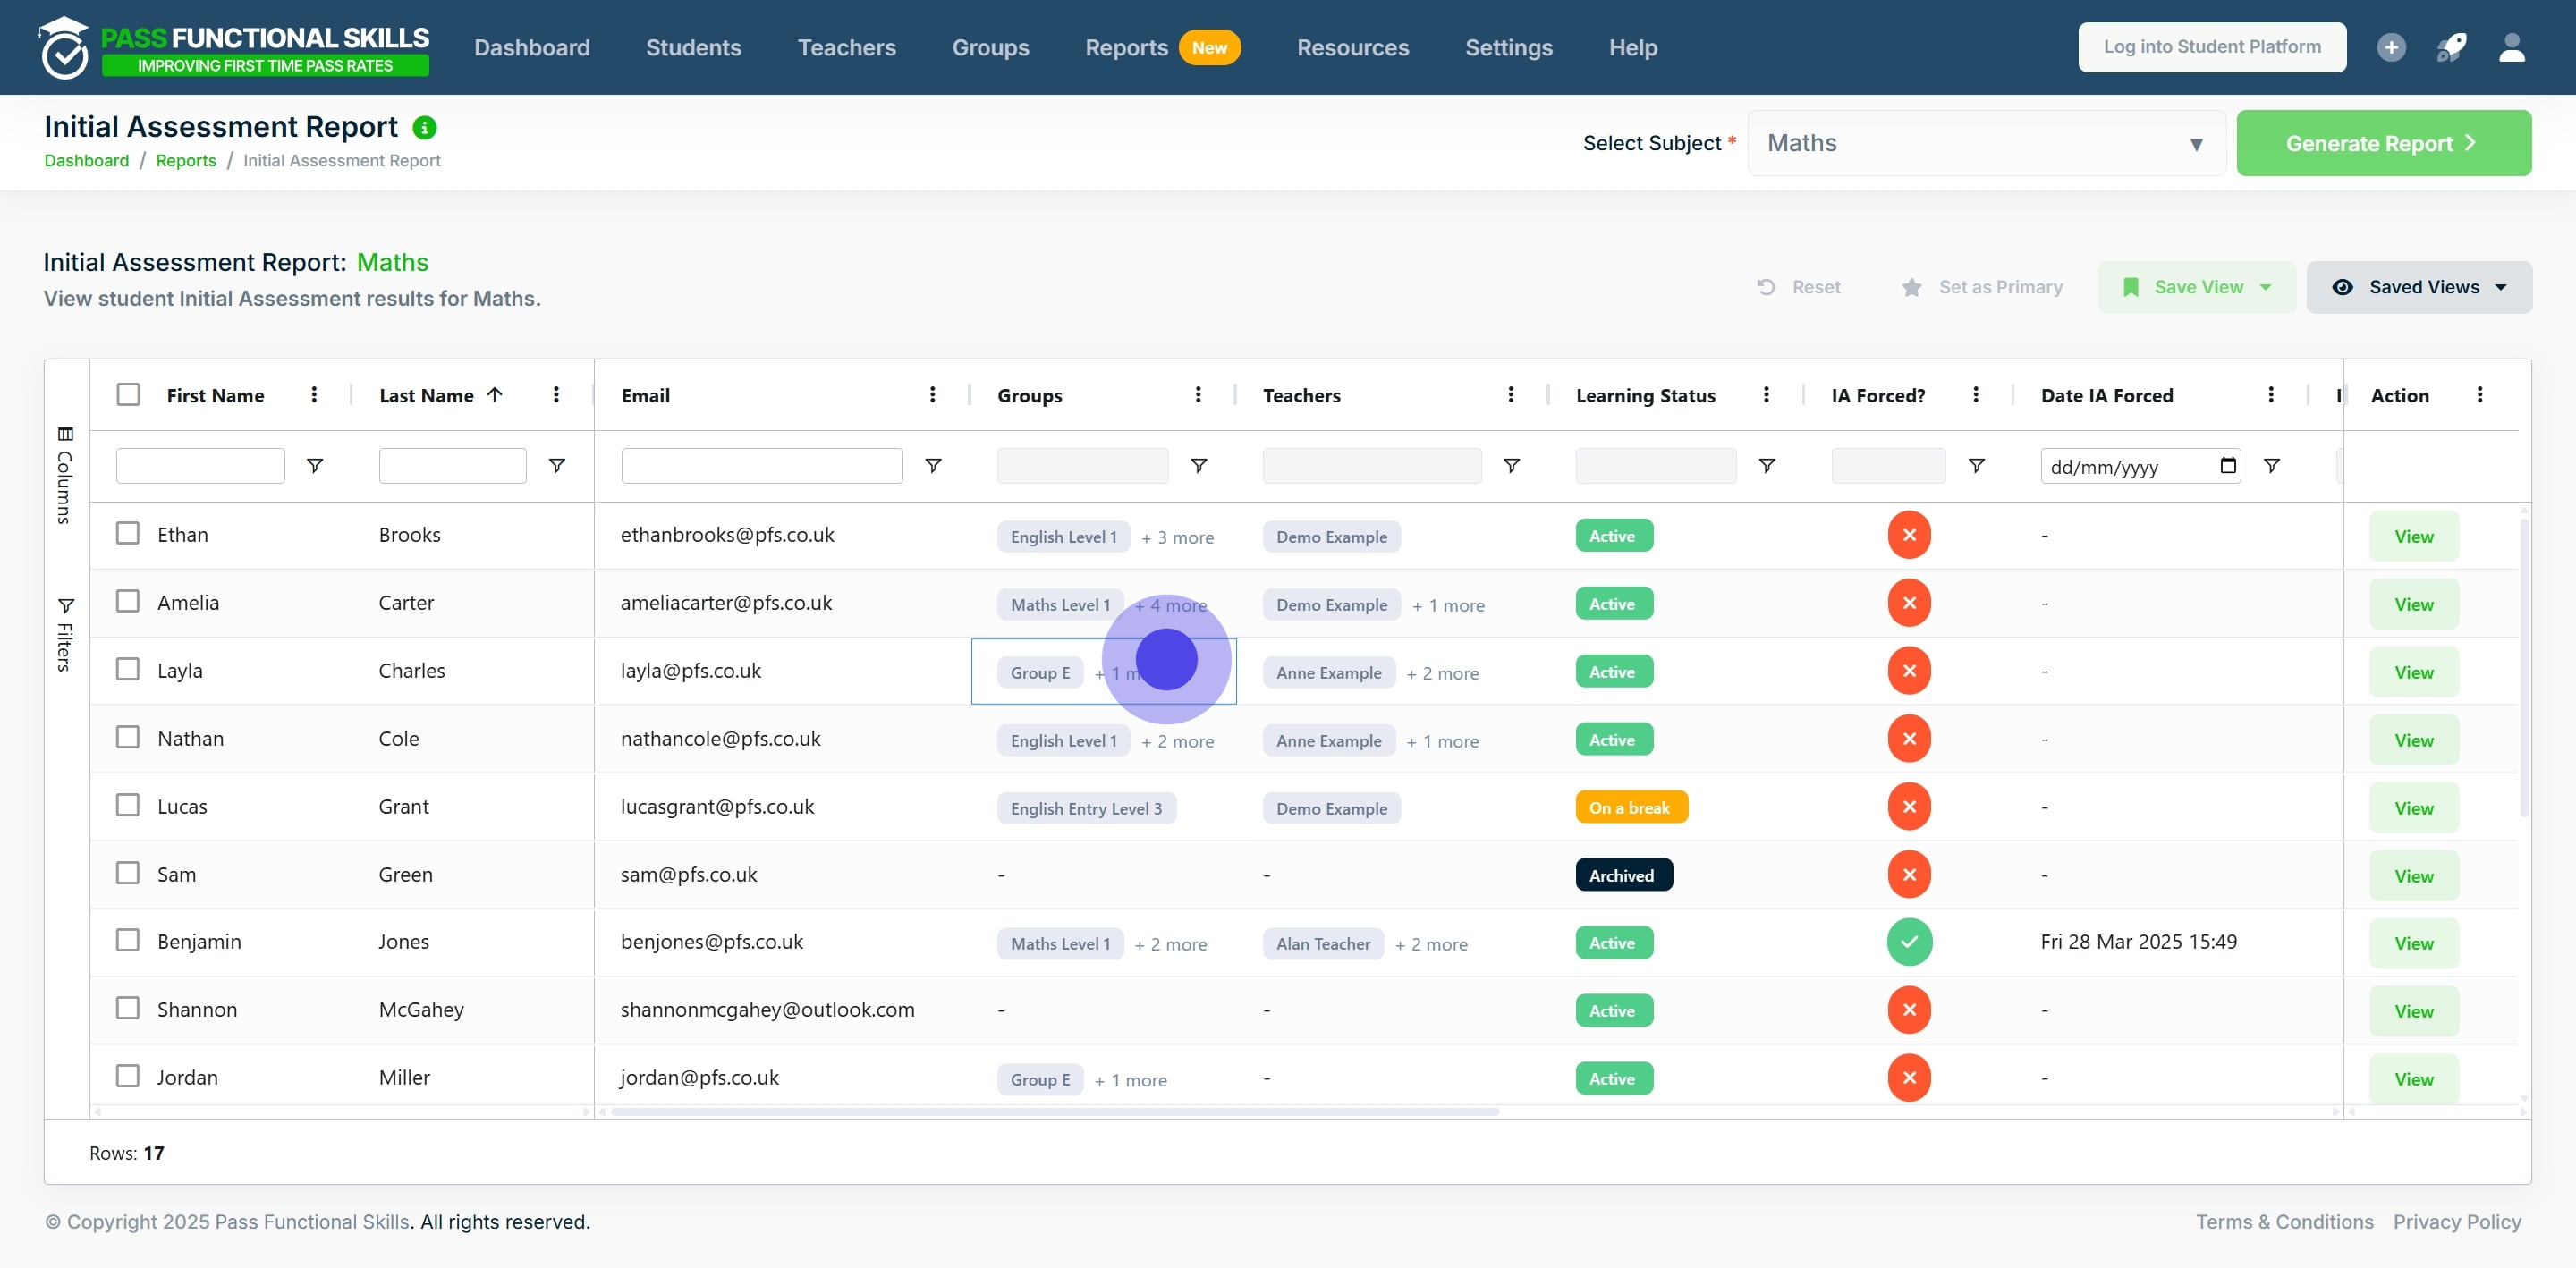This screenshot has height=1268, width=2576.
Task: Click the Generate Report button
Action: click(x=2383, y=143)
